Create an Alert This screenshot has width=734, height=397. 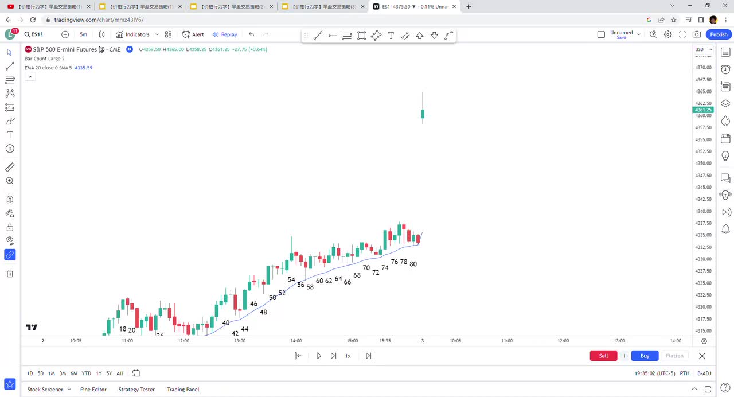193,34
